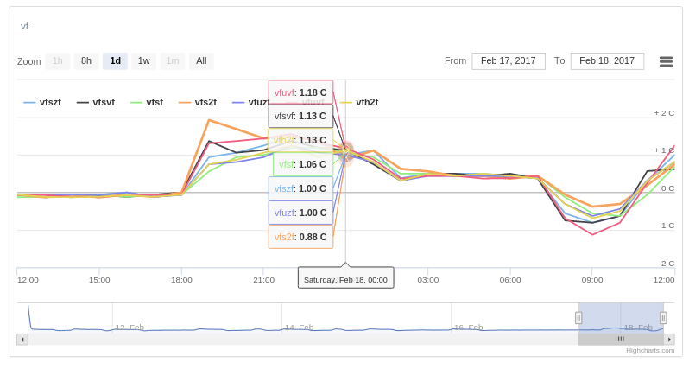Select the 1m zoom range

click(x=173, y=61)
